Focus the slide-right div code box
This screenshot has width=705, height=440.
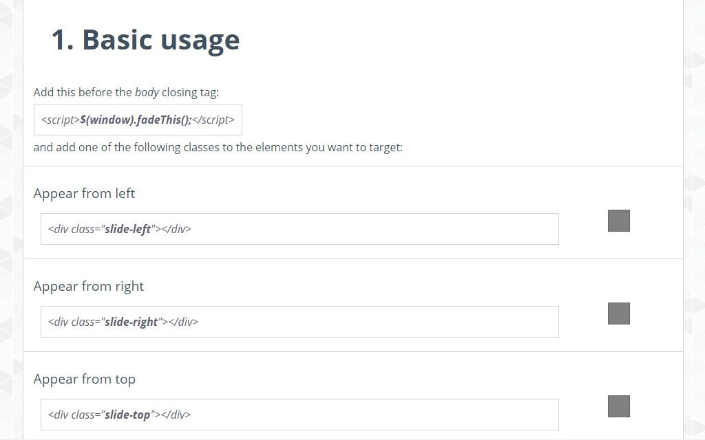coord(299,322)
